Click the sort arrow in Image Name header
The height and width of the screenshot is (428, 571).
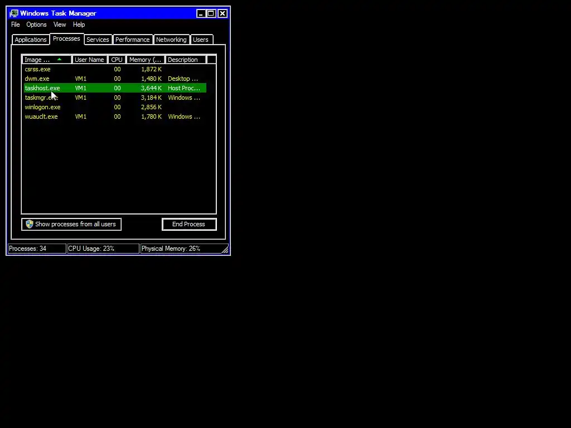point(59,59)
